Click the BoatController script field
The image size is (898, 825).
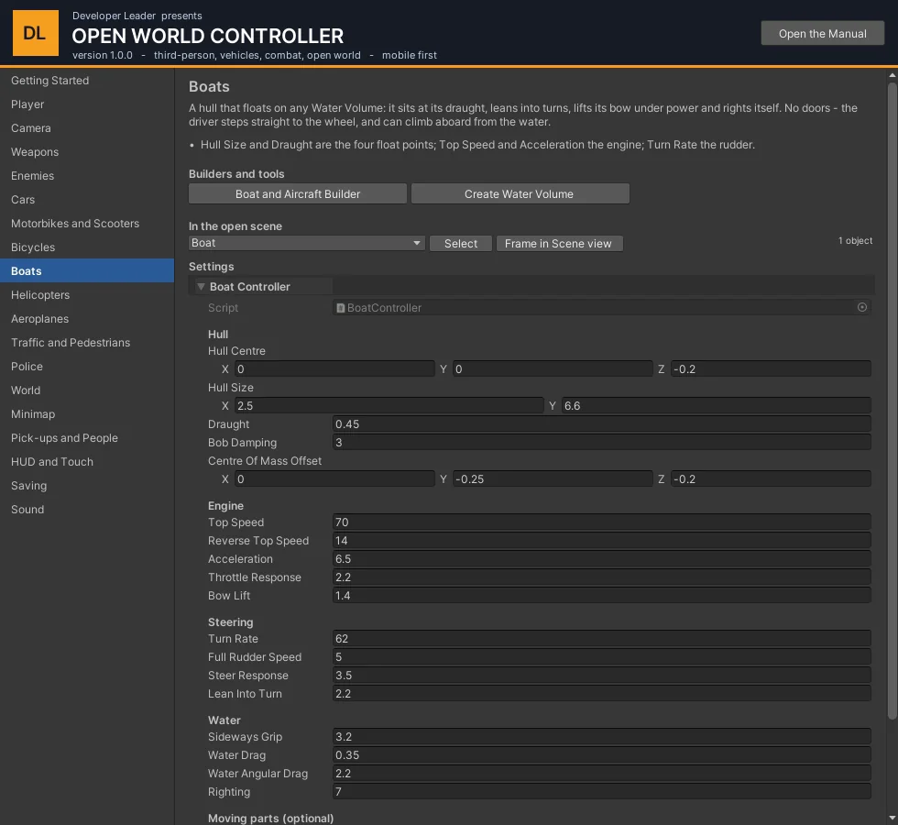click(601, 308)
